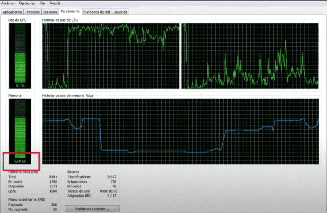Select the Rendimiento tab
This screenshot has height=213, width=327.
click(71, 12)
